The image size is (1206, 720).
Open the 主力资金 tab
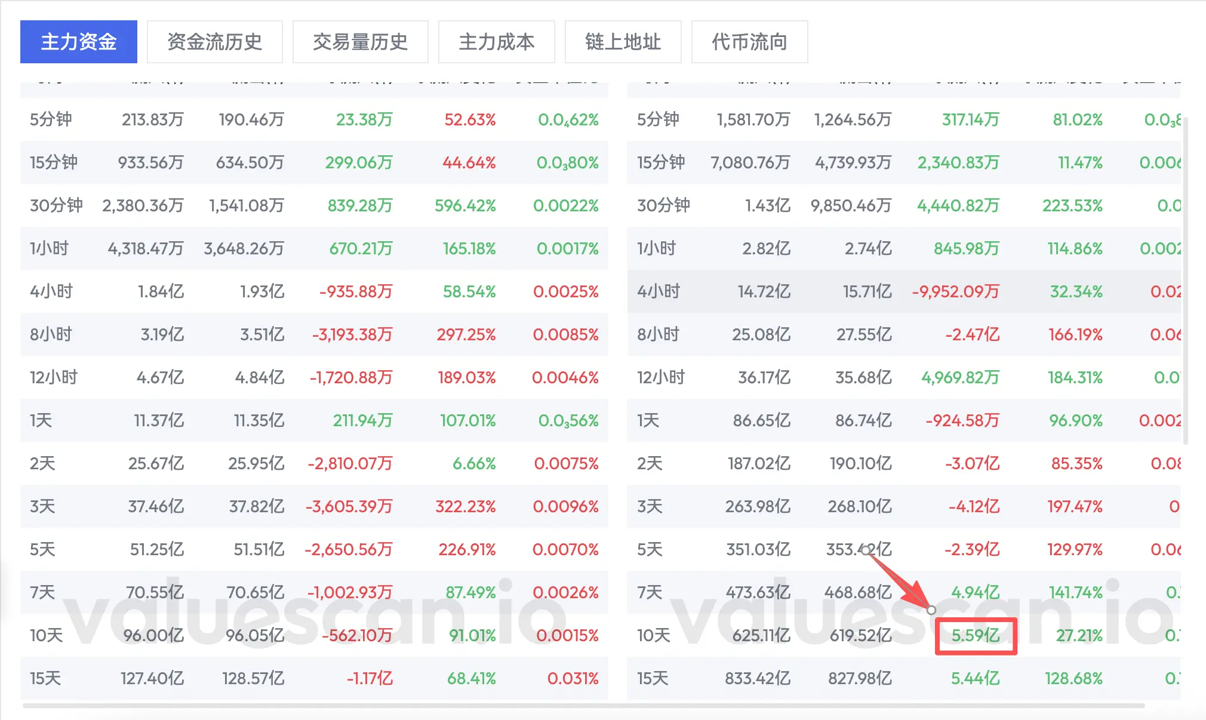78,42
